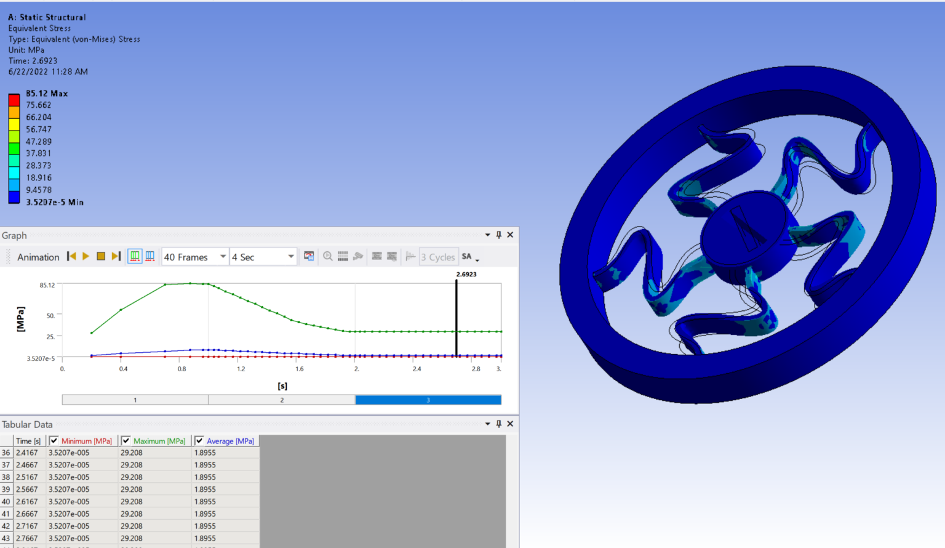Export the animation as a video file
Viewport: 945px width, 548px height.
309,256
